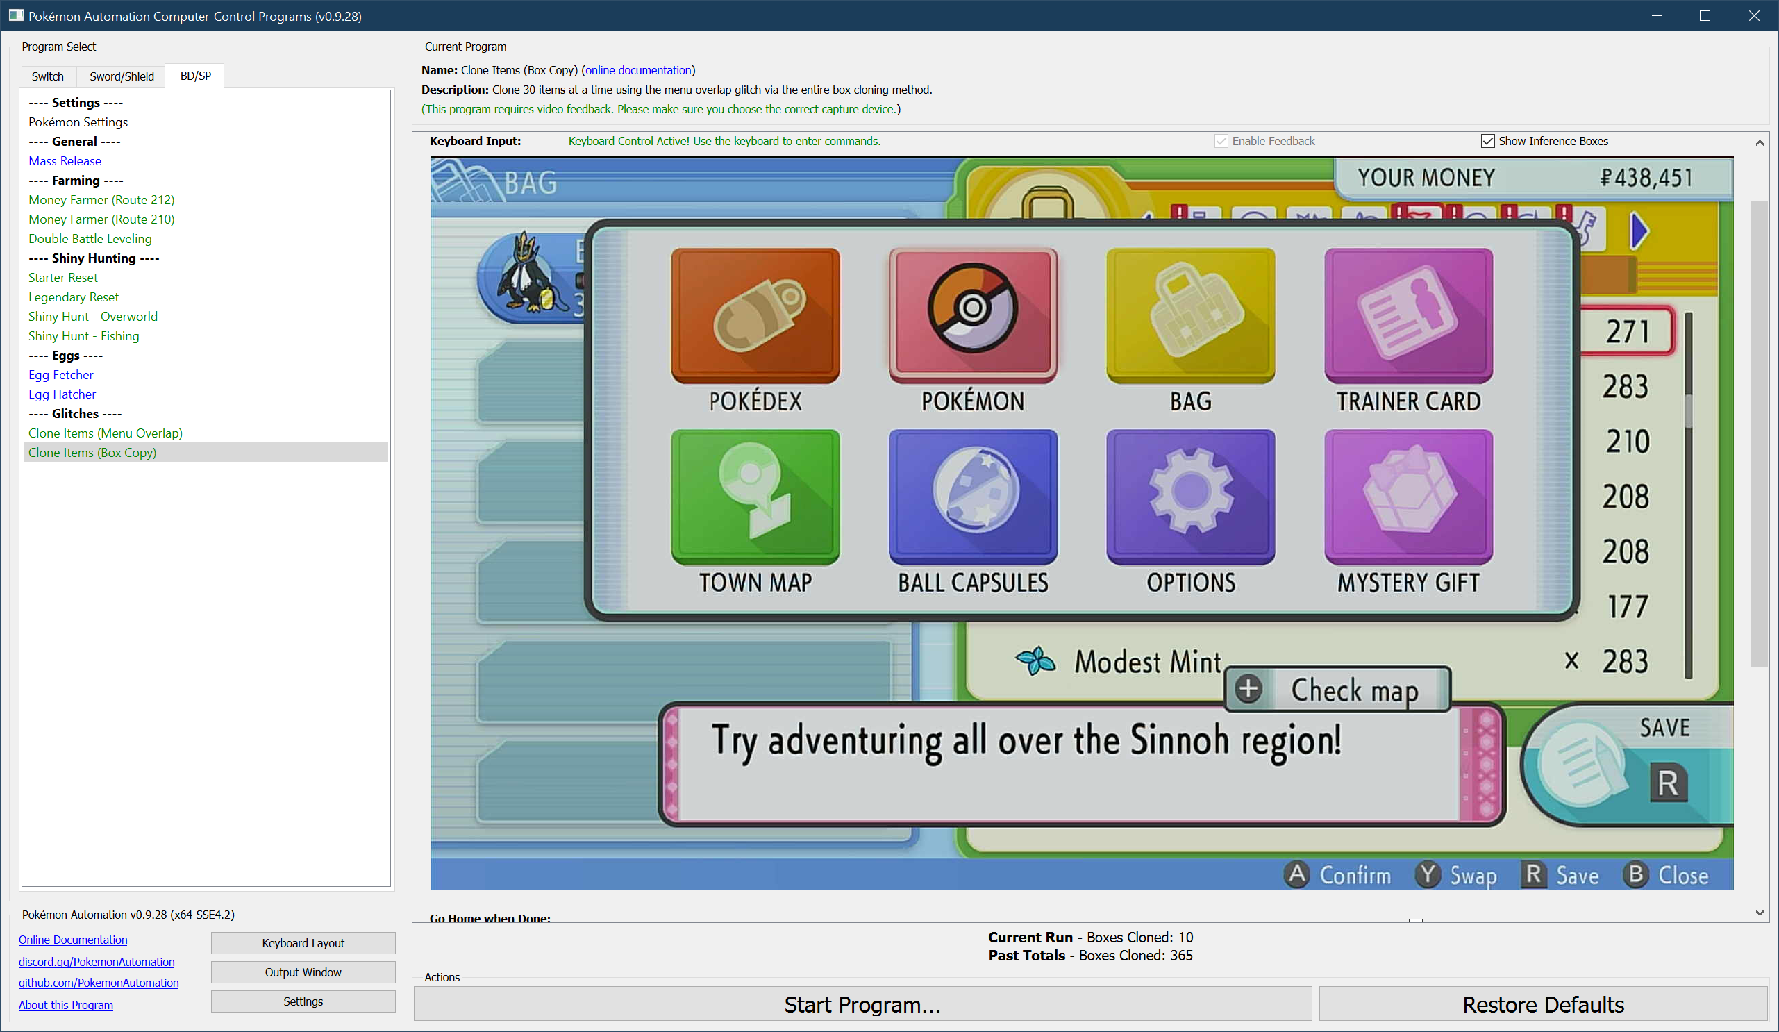Image resolution: width=1779 pixels, height=1032 pixels.
Task: Click the Ball Capsules menu icon
Action: point(972,496)
